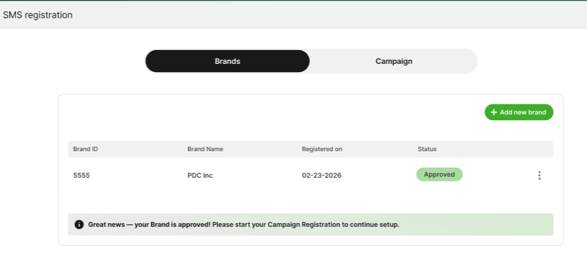
Task: Click the Registered on column header
Action: click(322, 149)
